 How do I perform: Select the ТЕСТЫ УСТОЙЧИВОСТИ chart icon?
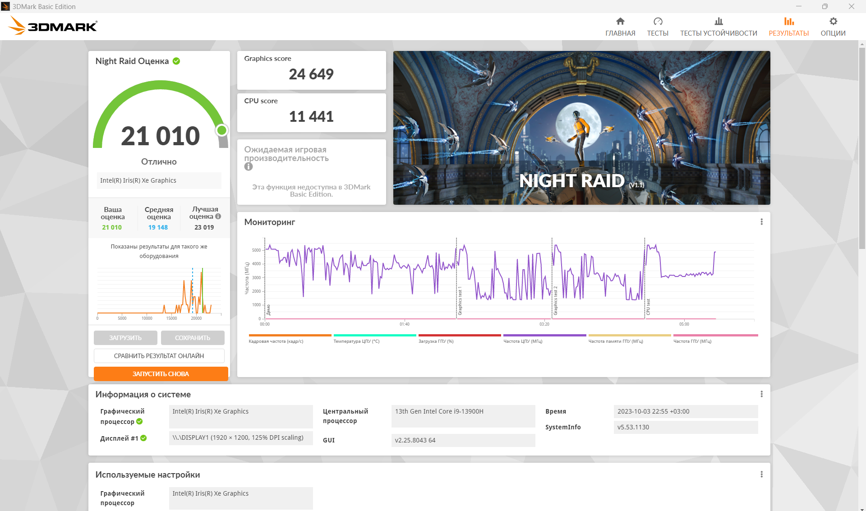pyautogui.click(x=719, y=21)
